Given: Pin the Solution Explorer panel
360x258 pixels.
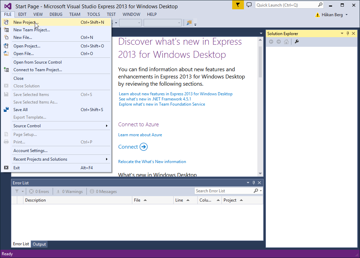Looking at the screenshot, I should click(348, 33).
